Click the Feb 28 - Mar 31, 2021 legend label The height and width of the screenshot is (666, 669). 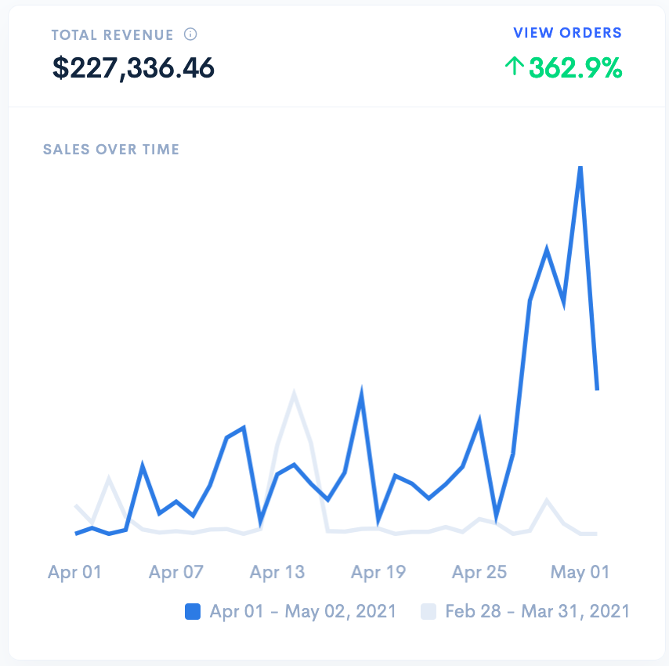(537, 611)
